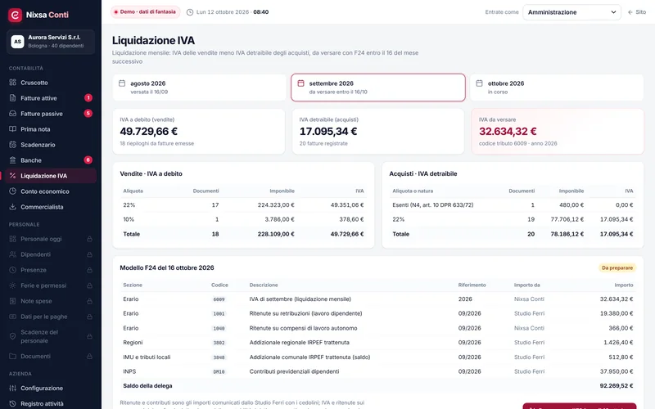Select the ottobre 2026 period tab
Image resolution: width=655 pixels, height=409 pixels.
pyautogui.click(x=557, y=88)
